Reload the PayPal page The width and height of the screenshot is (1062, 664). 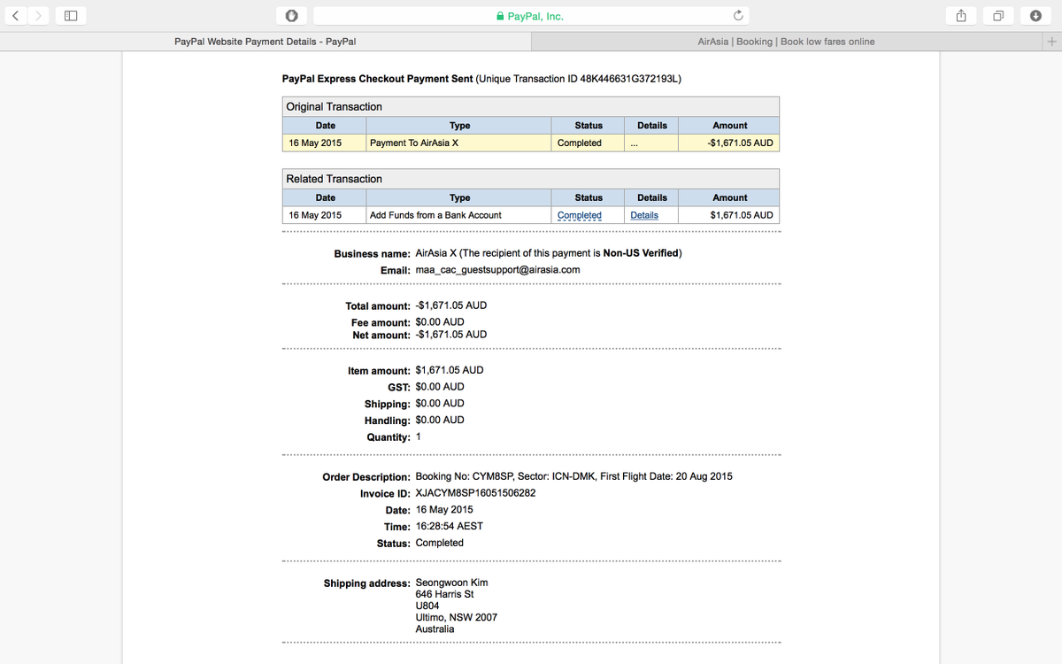point(737,16)
